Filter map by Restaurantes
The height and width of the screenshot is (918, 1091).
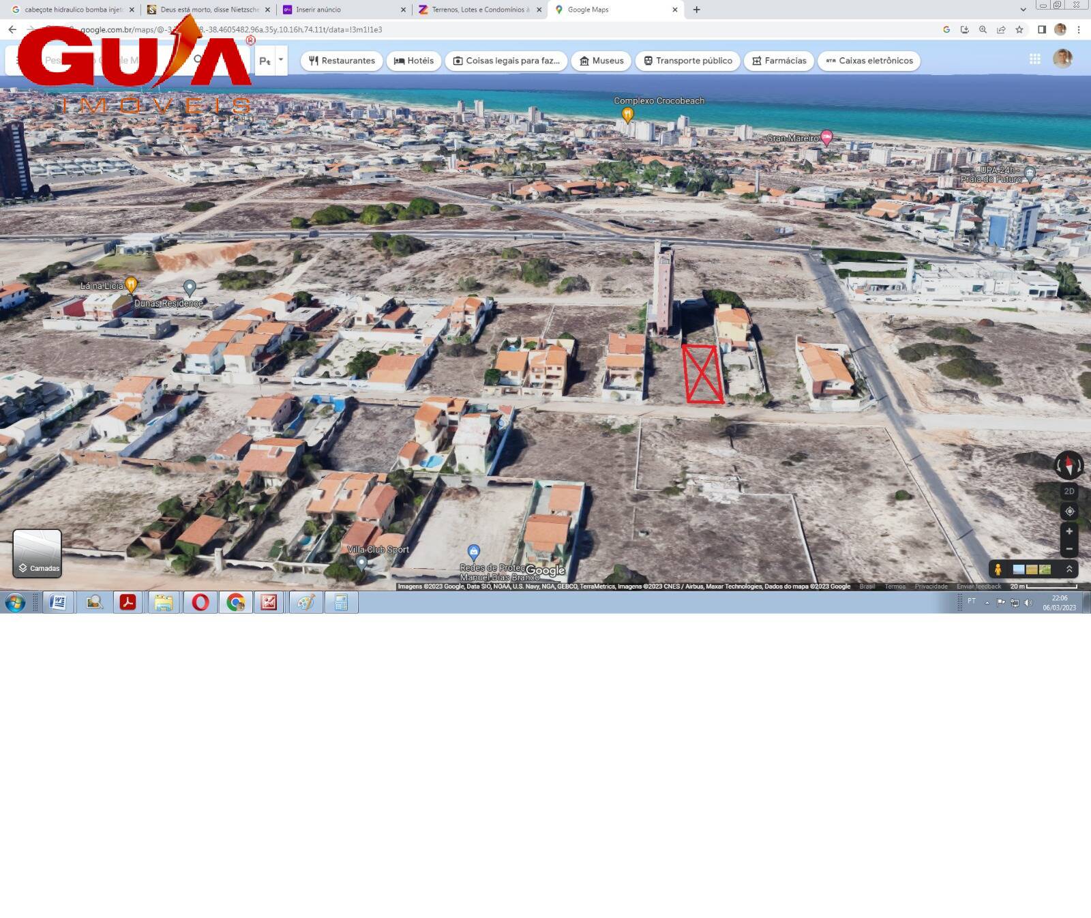click(342, 61)
